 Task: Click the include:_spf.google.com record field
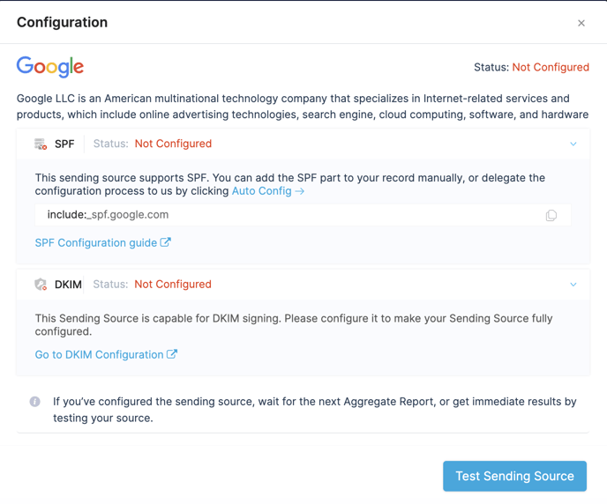(x=303, y=215)
